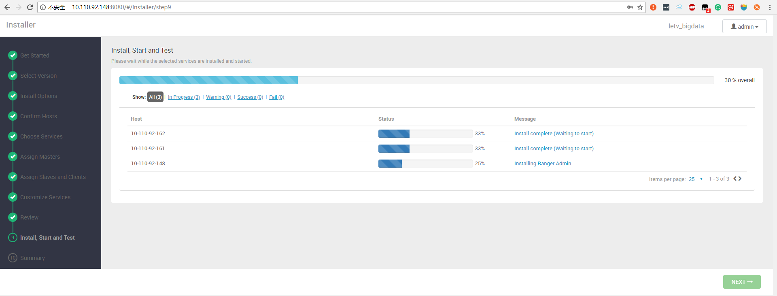Open Installing Ranger Admin message
This screenshot has height=296, width=777.
(x=543, y=163)
